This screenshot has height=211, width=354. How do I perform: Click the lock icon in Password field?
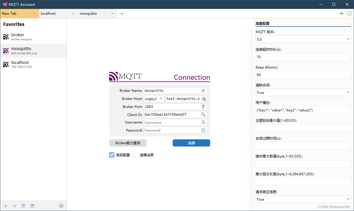pos(203,130)
